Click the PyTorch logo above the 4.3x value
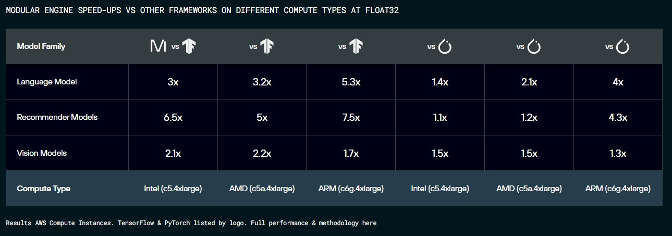This screenshot has width=672, height=236. point(623,46)
